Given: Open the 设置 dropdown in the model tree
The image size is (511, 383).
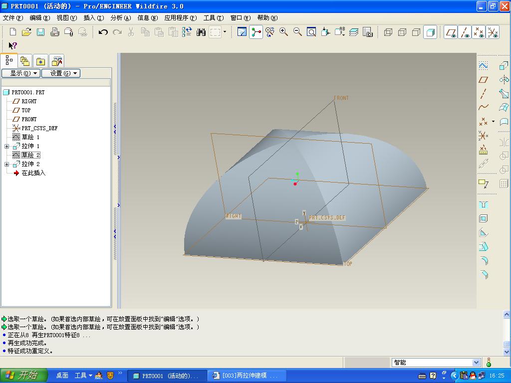Looking at the screenshot, I should (x=60, y=73).
